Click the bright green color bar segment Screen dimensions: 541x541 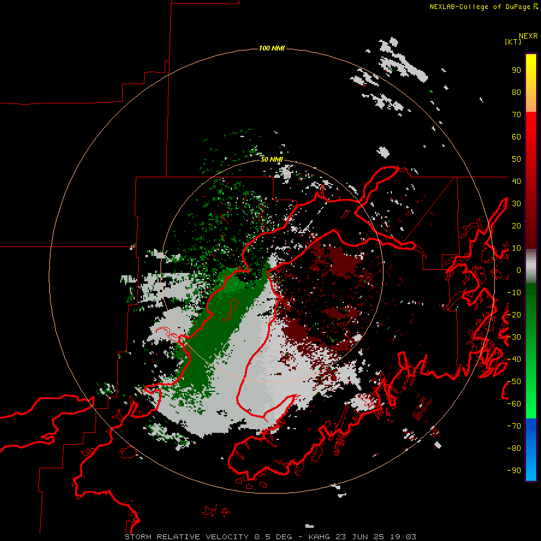pyautogui.click(x=531, y=387)
